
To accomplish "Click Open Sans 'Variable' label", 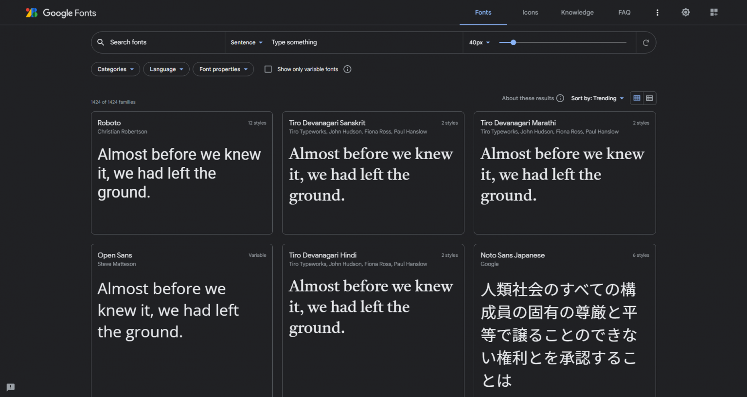I will tap(257, 255).
